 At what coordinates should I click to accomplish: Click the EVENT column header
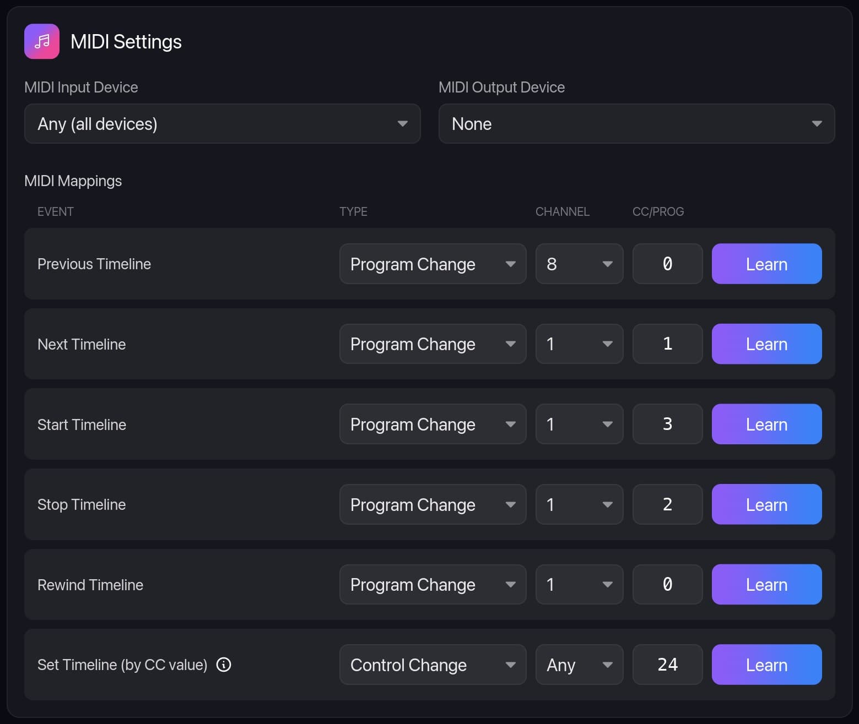(x=56, y=211)
